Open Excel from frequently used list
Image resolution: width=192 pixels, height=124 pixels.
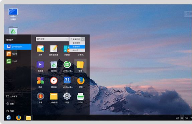point(12,61)
